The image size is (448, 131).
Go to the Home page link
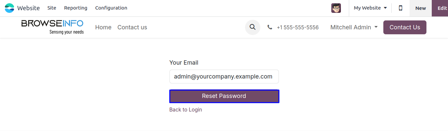[103, 27]
